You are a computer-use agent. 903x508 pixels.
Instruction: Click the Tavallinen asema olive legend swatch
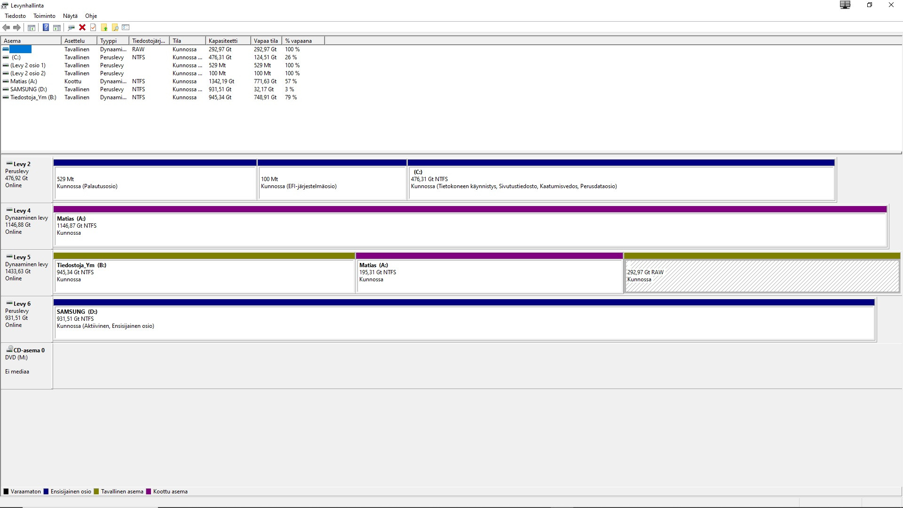point(96,492)
